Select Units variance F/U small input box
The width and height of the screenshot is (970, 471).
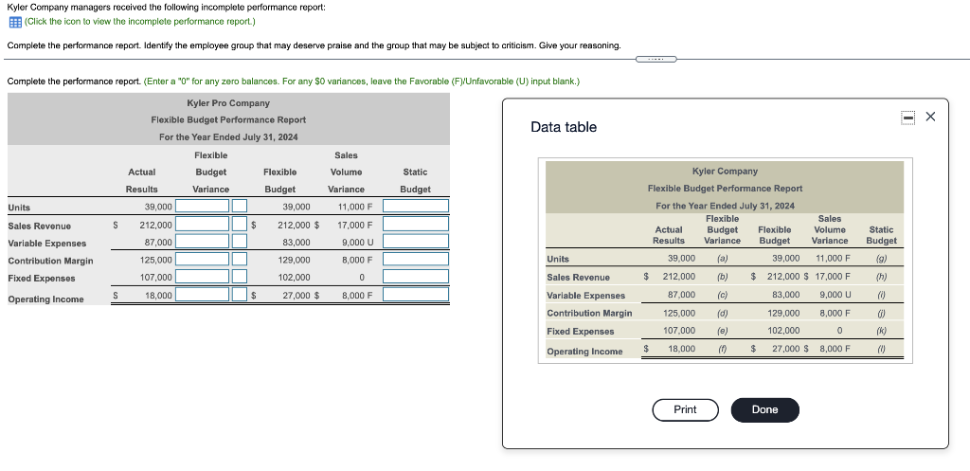tap(240, 206)
